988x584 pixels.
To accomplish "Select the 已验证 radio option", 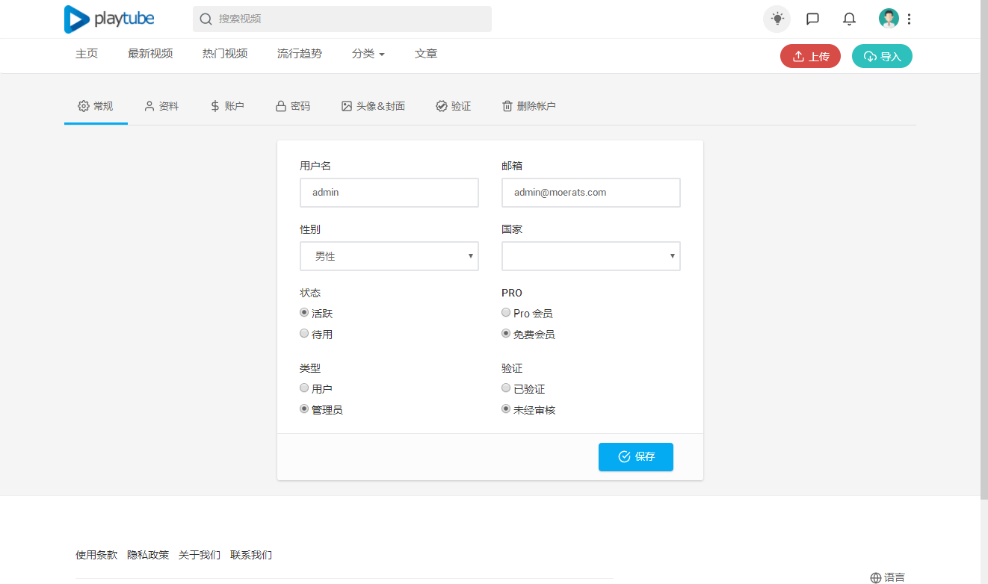I will [x=506, y=388].
